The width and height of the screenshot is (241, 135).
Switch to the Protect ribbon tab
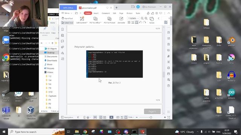(x=130, y=13)
